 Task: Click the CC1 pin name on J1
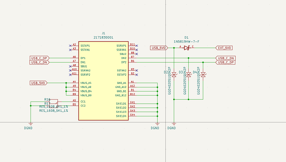(83, 102)
